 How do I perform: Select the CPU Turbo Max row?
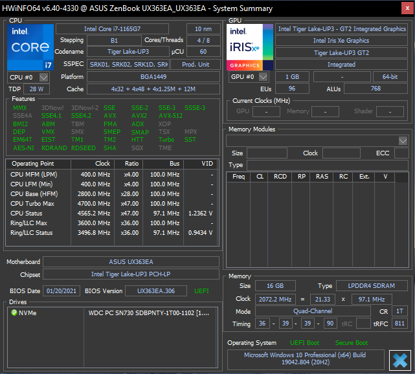point(112,204)
